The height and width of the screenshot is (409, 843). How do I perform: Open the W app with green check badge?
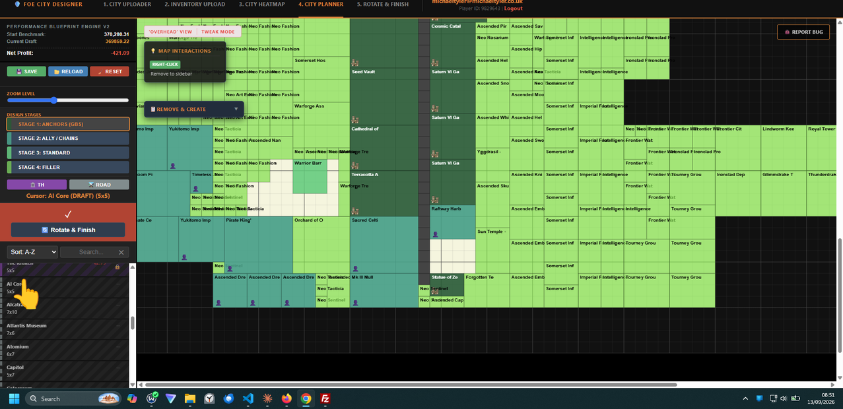pos(152,398)
